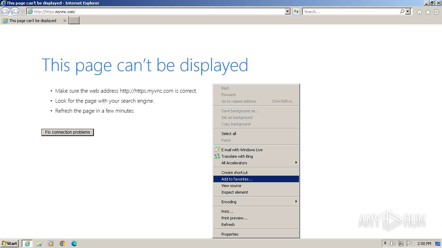Click the network tray icon
Viewport: 442px width, 248px height.
coord(401,244)
